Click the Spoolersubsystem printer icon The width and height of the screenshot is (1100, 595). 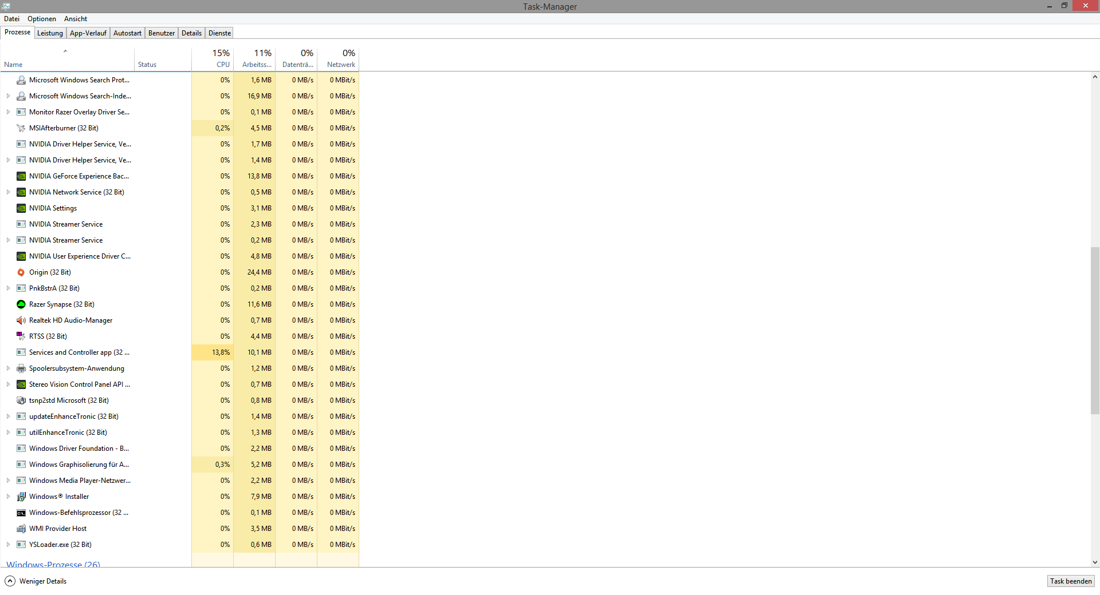tap(21, 368)
